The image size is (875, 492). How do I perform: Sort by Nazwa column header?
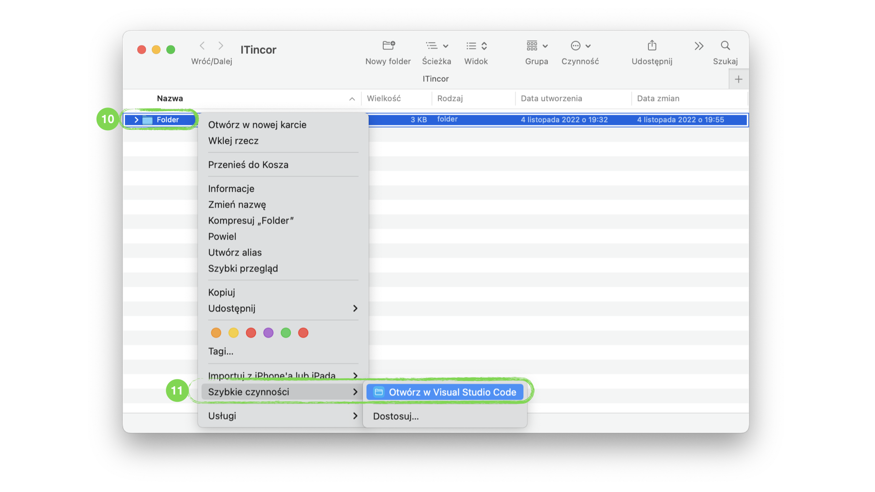coord(170,98)
